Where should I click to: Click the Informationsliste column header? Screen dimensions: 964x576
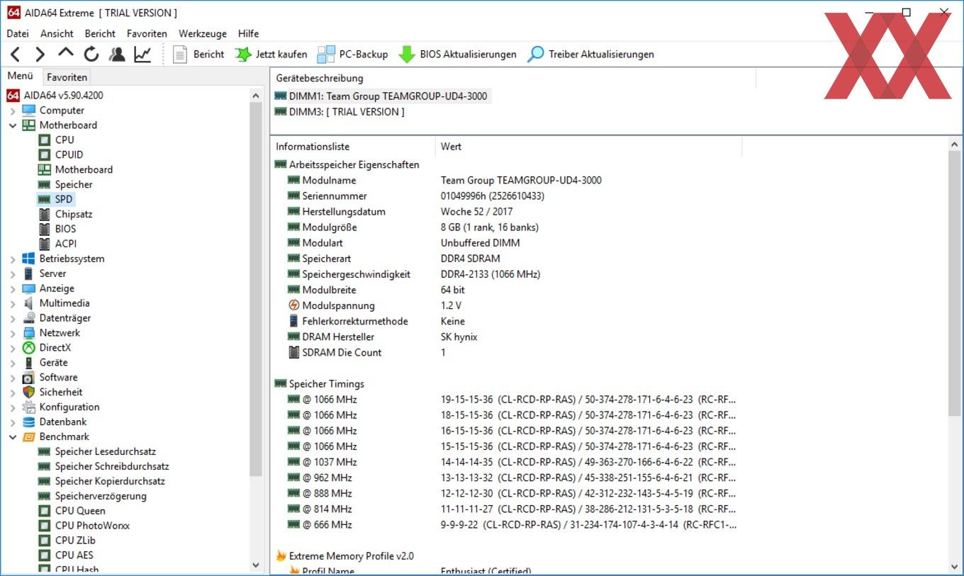point(353,147)
